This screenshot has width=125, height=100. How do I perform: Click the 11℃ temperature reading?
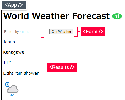click(x=8, y=63)
